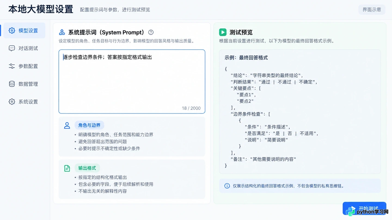Screen dimensions: 392x220
Task: Click the 本地大模型设置 page title
Action: coord(41,9)
